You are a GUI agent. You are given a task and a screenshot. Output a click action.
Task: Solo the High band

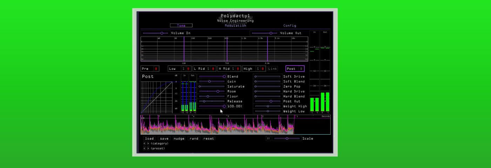[x=258, y=69]
